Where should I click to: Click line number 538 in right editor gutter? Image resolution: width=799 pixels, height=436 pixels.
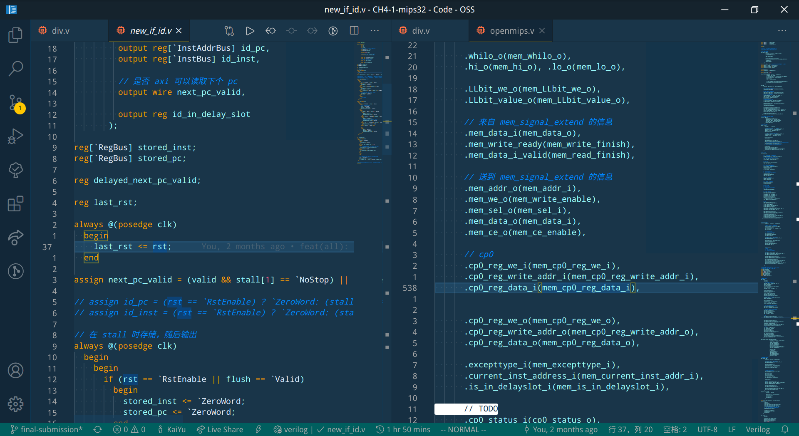pos(409,288)
